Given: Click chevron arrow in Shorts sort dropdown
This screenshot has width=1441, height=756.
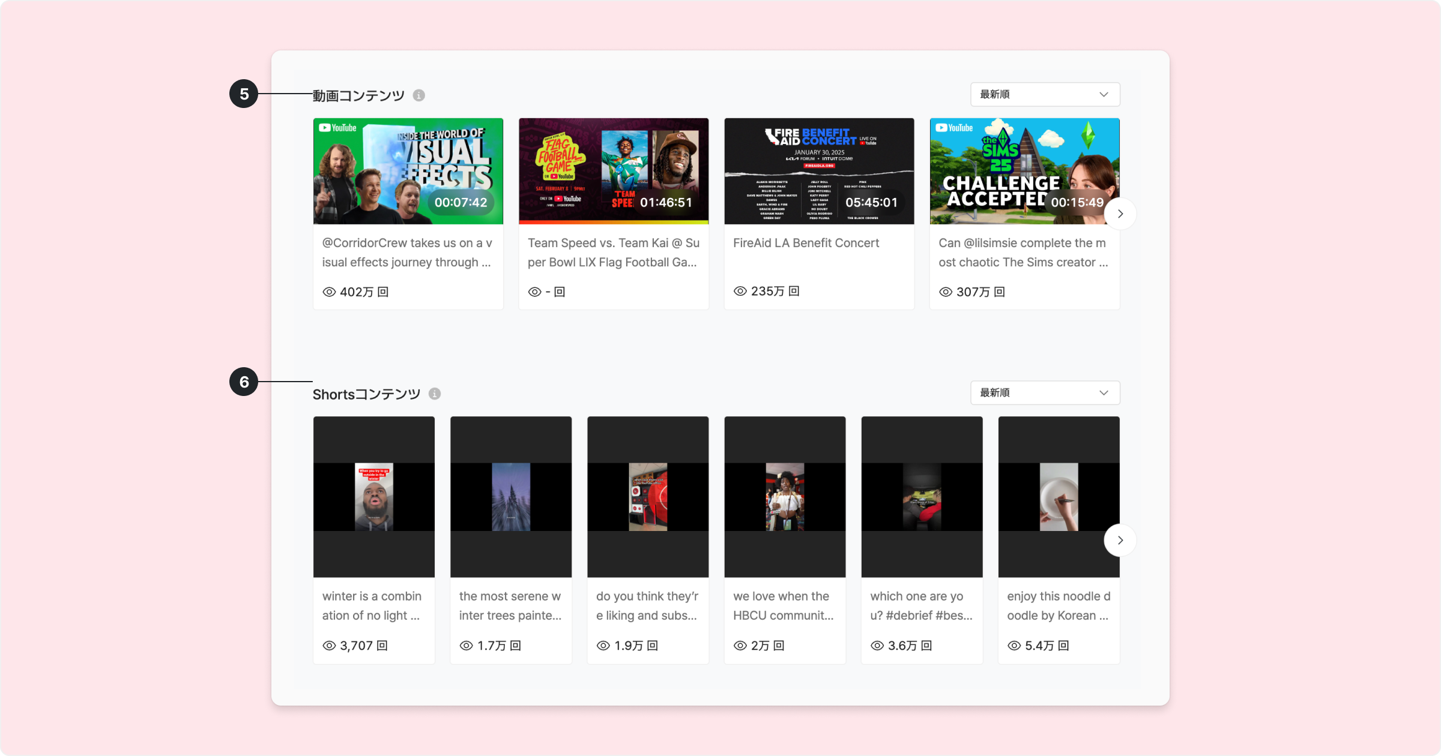Looking at the screenshot, I should (x=1104, y=393).
